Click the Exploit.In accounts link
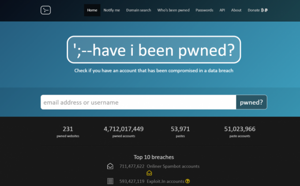300x186 pixels. pos(165,181)
